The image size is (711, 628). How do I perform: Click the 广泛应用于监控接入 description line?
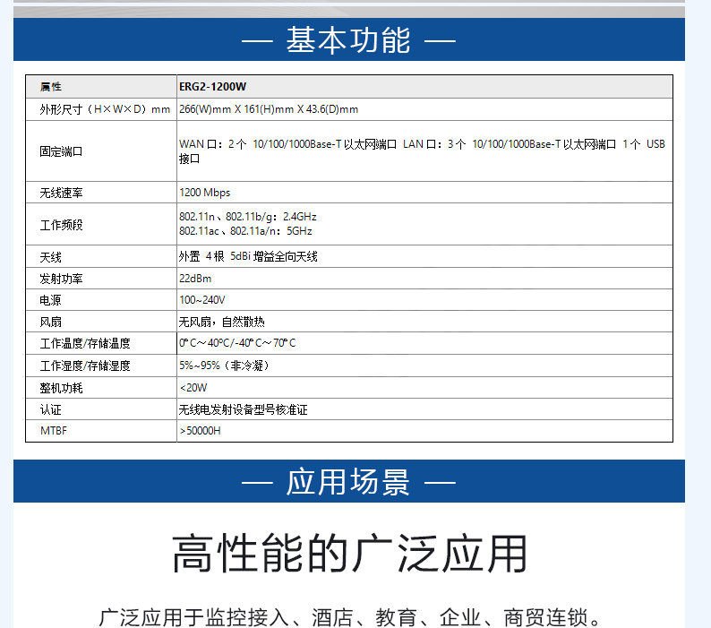(349, 617)
